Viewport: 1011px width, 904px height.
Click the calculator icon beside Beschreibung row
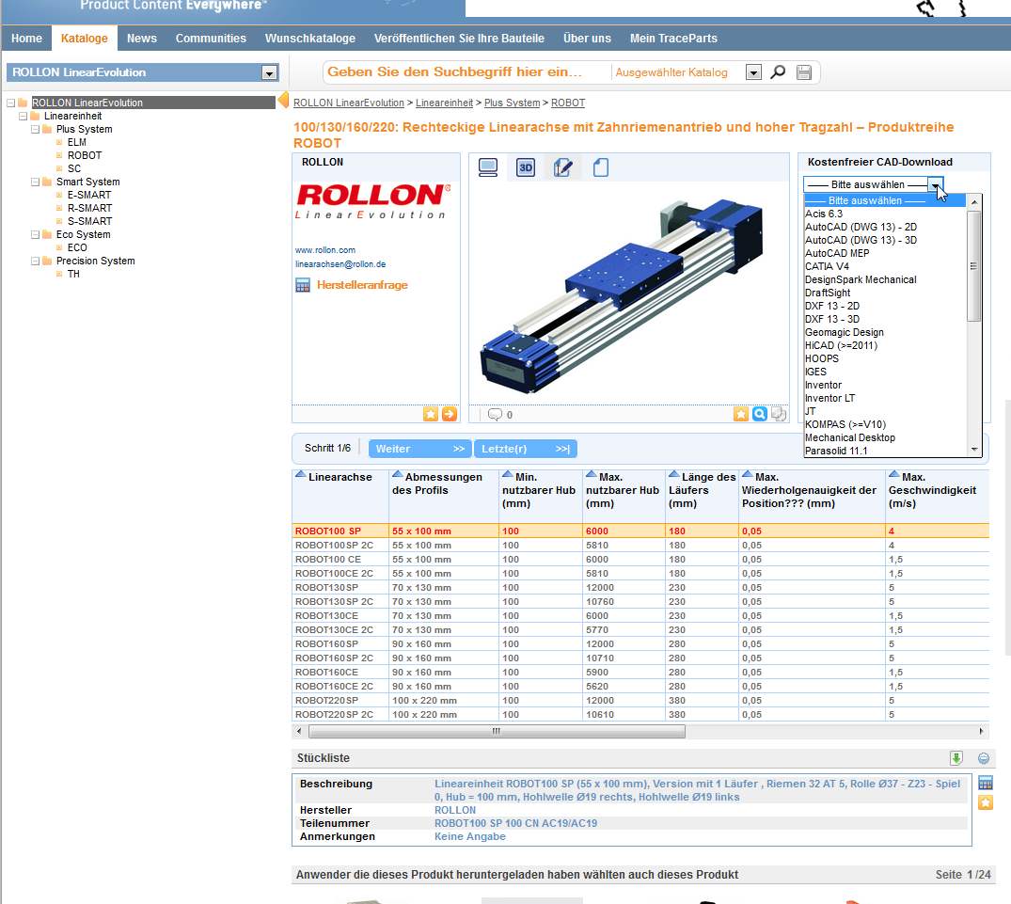(x=986, y=783)
